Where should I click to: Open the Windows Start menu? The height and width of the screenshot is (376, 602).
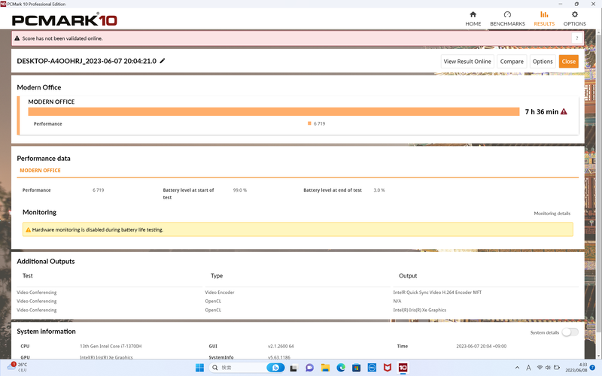coord(199,368)
